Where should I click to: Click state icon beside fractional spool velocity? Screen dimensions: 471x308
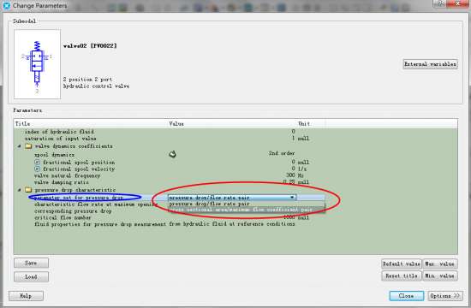tap(38, 169)
